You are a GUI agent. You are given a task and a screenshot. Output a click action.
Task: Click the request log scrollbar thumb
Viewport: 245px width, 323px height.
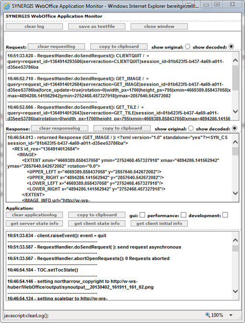pos(235,78)
